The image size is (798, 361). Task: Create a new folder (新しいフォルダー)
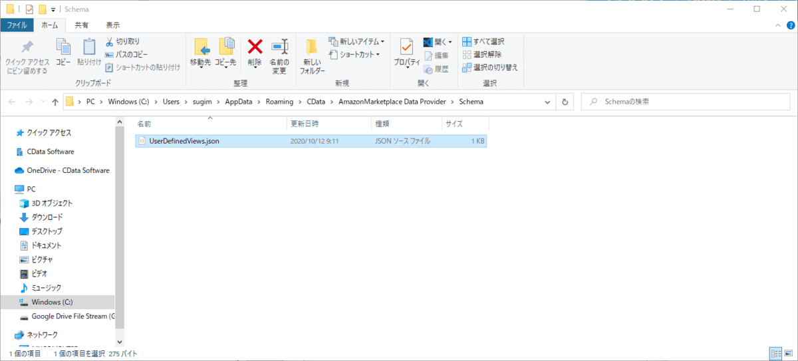312,56
